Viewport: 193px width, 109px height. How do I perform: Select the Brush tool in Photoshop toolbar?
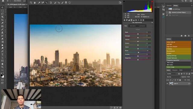tap(2, 29)
